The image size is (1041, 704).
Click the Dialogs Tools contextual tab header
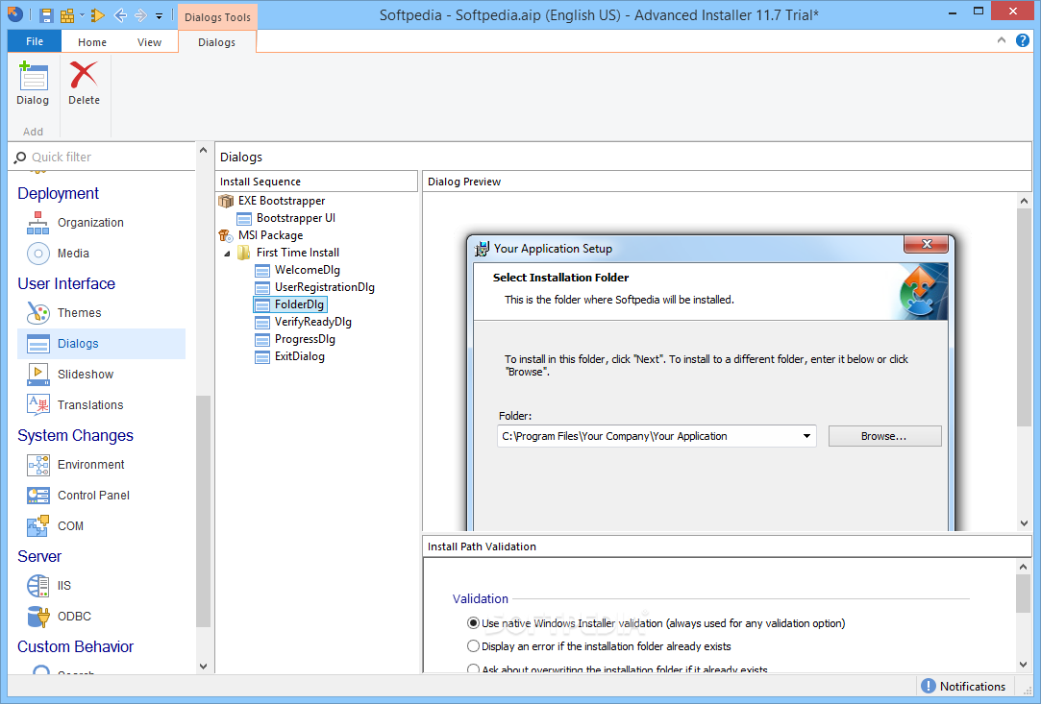pyautogui.click(x=217, y=17)
